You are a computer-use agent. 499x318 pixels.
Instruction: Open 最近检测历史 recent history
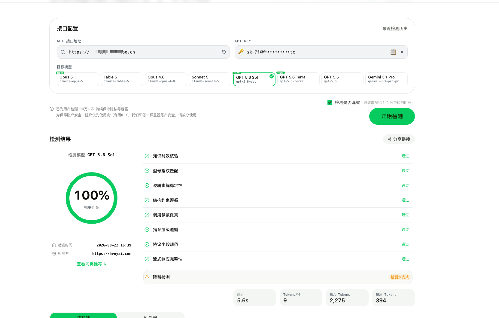pyautogui.click(x=395, y=29)
